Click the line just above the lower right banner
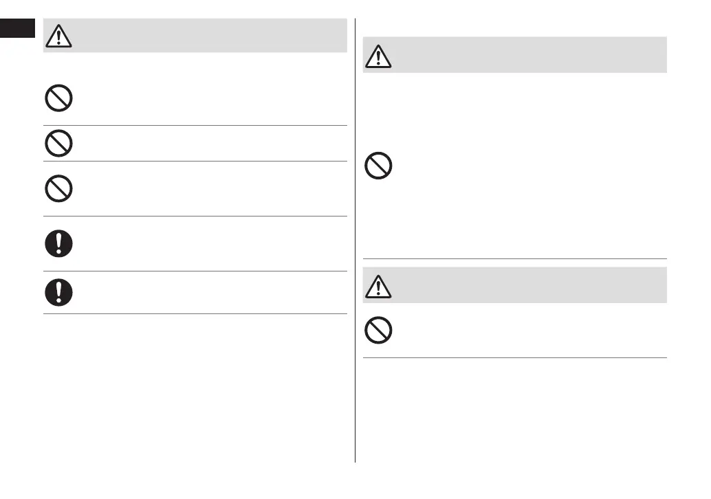The width and height of the screenshot is (711, 499). [514, 258]
